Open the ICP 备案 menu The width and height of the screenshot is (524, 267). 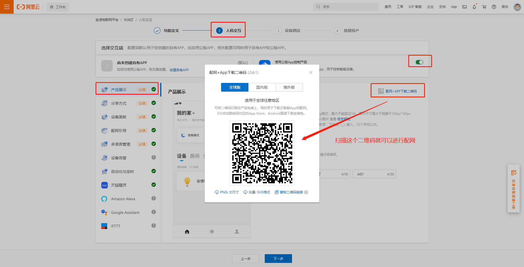pyautogui.click(x=415, y=7)
